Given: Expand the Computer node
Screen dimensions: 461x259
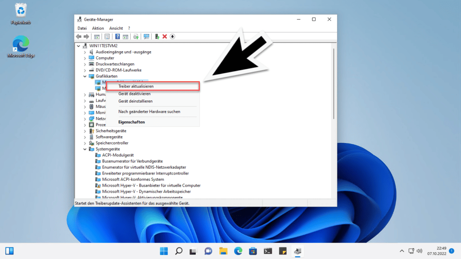Looking at the screenshot, I should click(85, 58).
